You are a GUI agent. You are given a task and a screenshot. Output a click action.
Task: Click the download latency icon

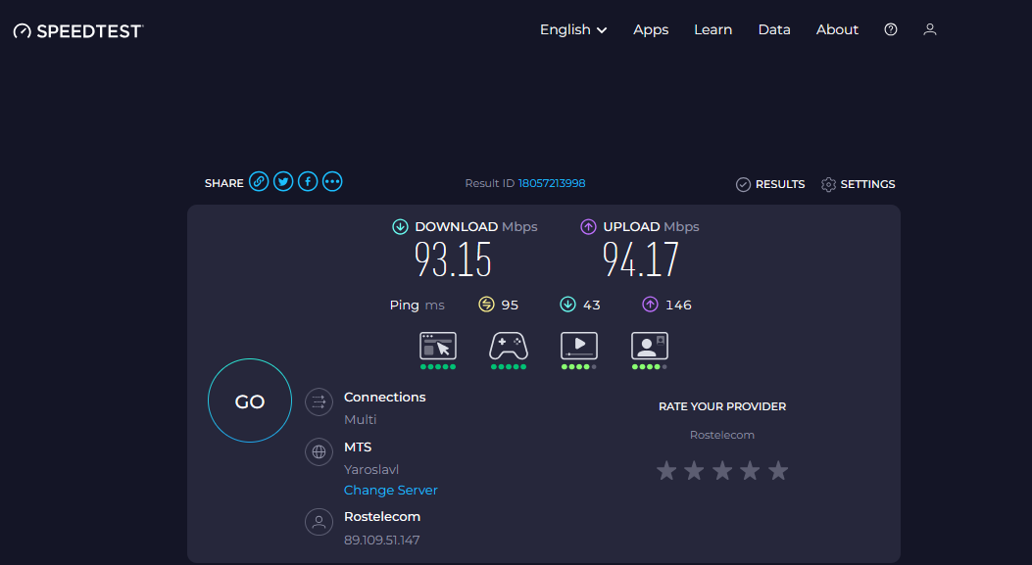(567, 305)
